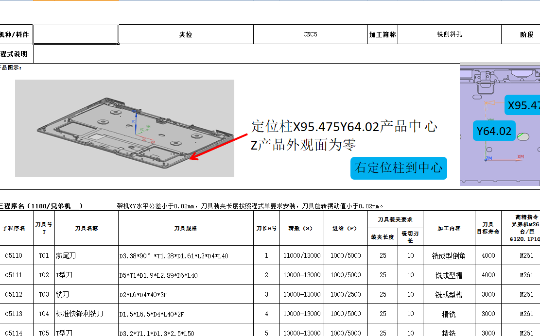Select the 程式说明 label cell
Screen dimensions: 540x336
click(15, 54)
